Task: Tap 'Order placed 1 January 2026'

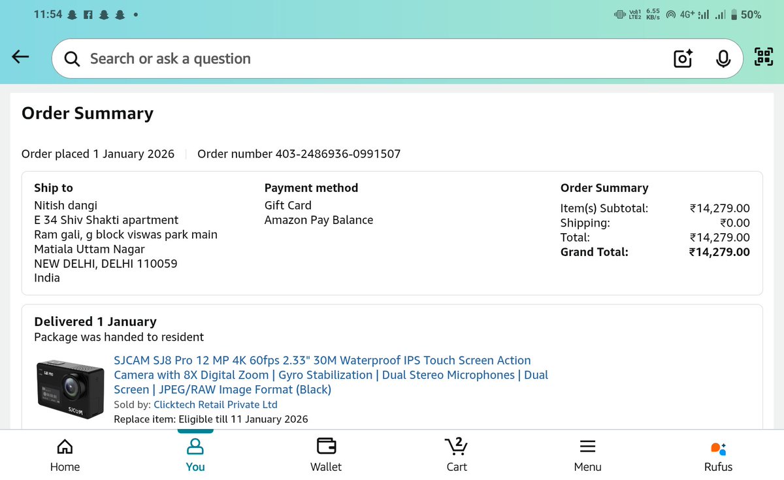Action: [98, 154]
